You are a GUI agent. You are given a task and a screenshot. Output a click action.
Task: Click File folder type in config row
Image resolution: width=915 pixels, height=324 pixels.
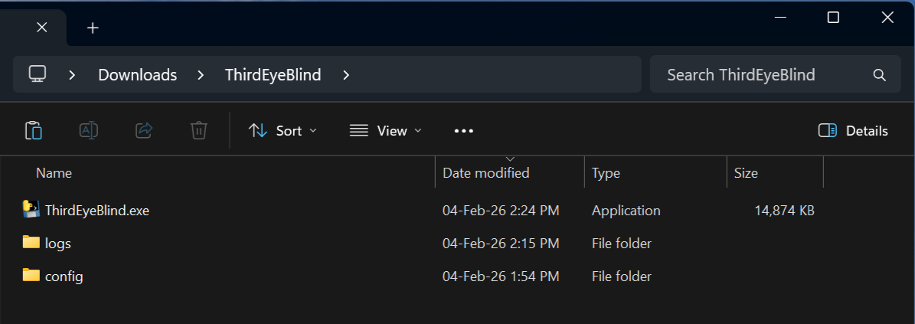pyautogui.click(x=622, y=276)
